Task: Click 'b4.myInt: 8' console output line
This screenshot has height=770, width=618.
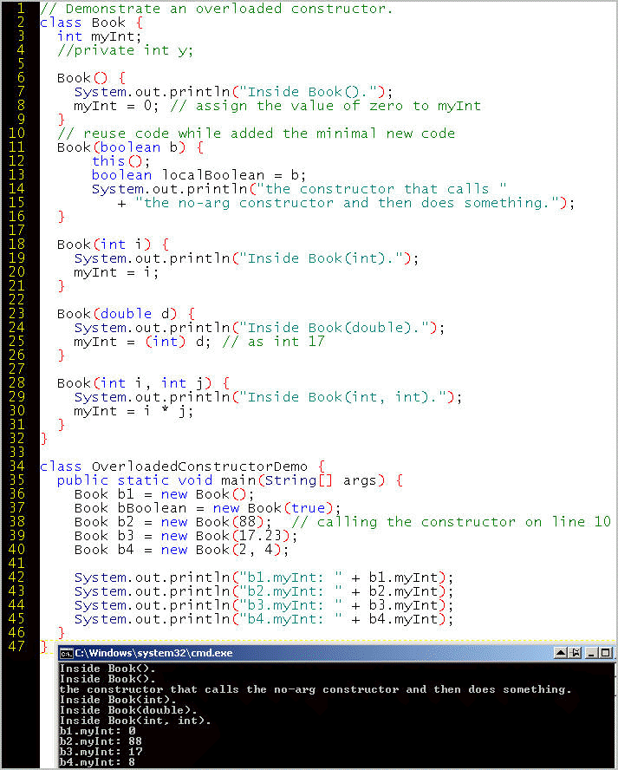Action: (x=97, y=761)
